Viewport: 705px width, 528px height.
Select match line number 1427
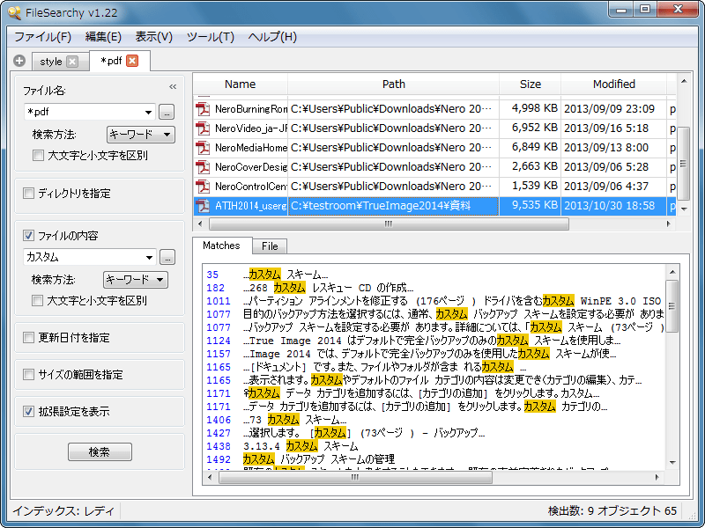point(218,433)
